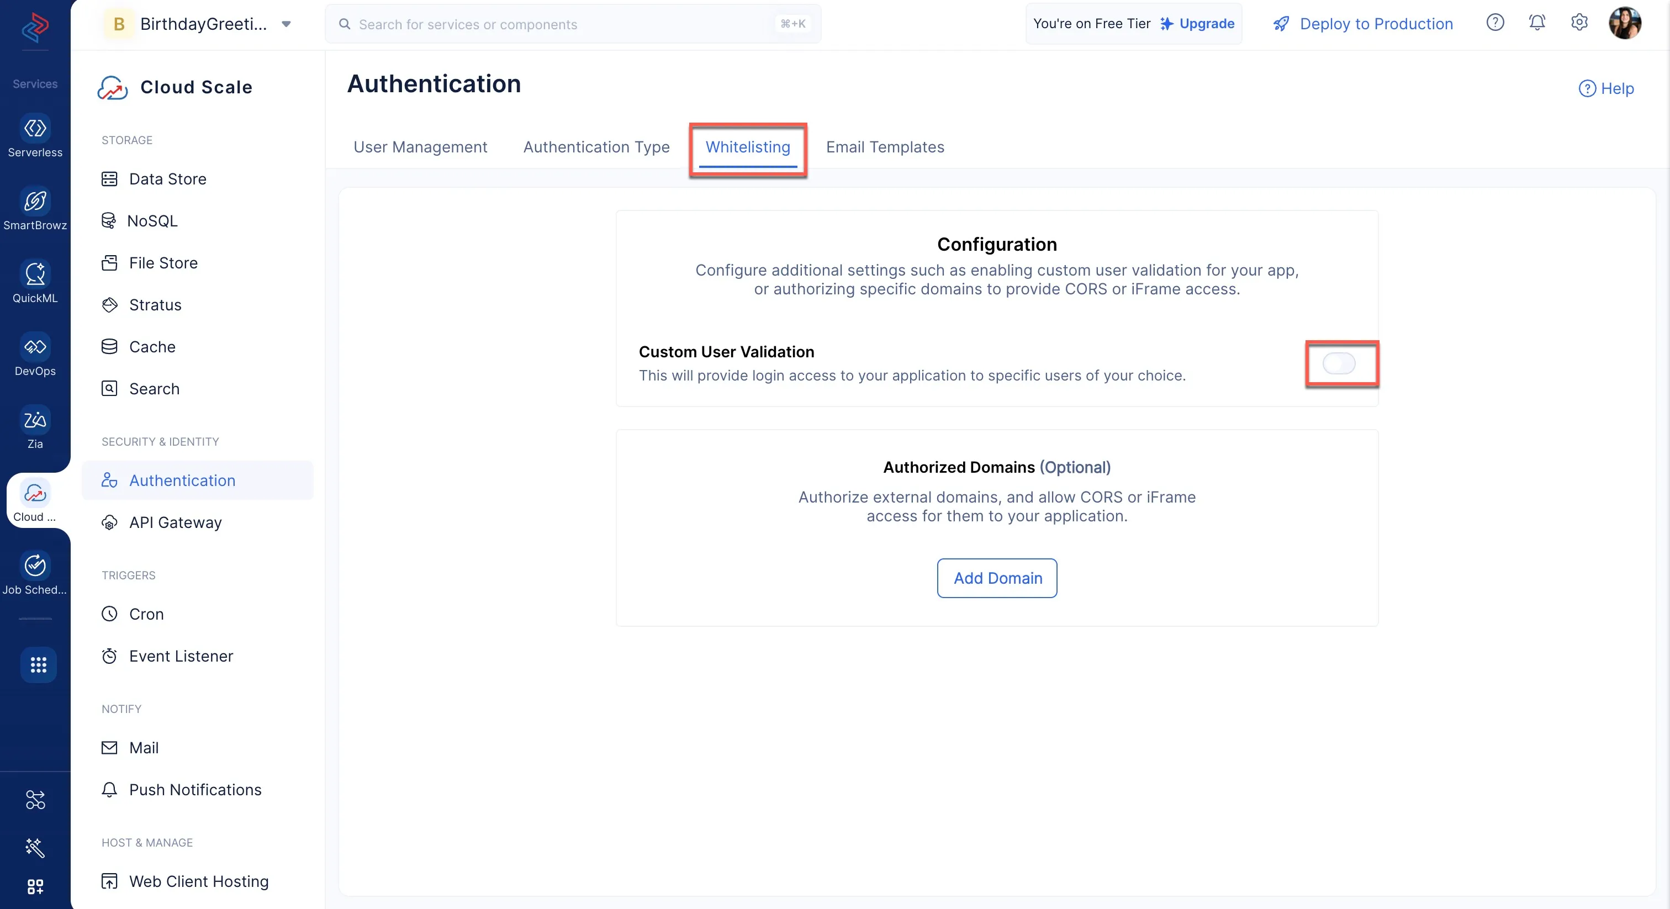1670x909 pixels.
Task: Click the Add Domain button
Action: (997, 578)
